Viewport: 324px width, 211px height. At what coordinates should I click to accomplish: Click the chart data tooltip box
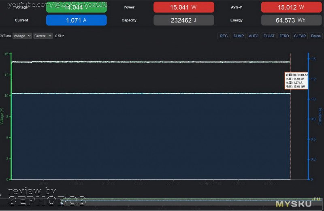point(296,81)
